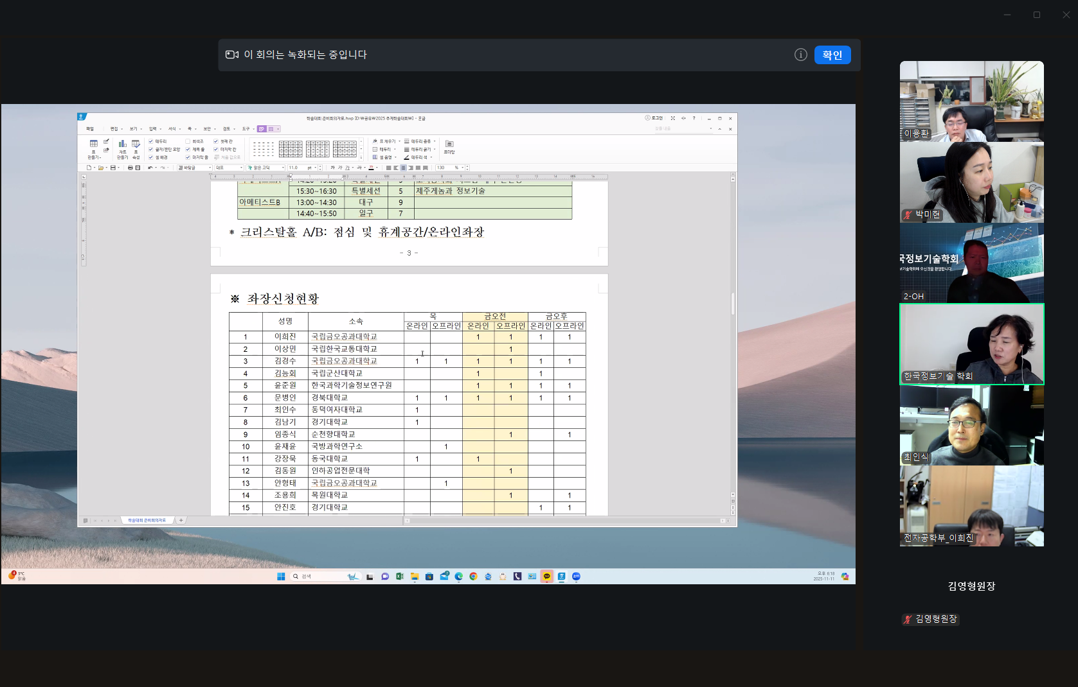Click the Excel icon in taskbar
Viewport: 1078px width, 687px height.
399,577
